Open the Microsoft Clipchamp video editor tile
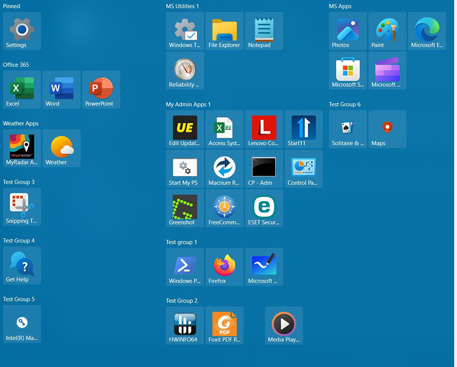 387,70
